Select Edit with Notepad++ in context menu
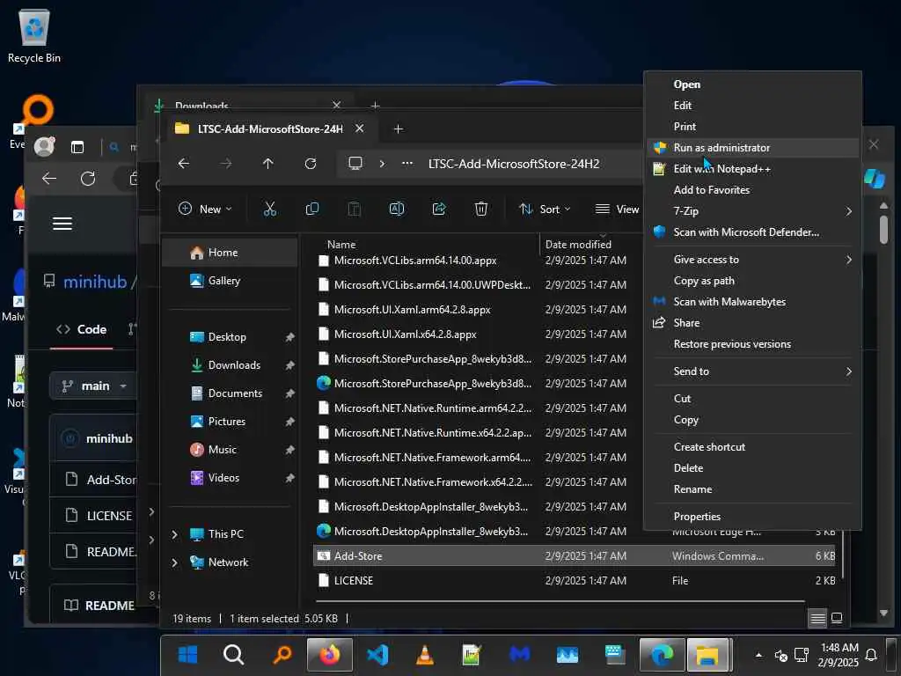Viewport: 901px width, 676px height. click(753, 169)
